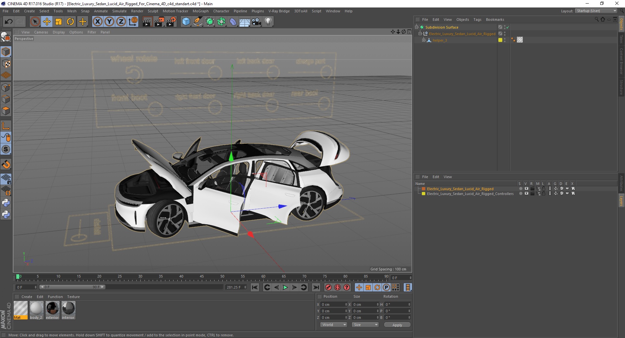The width and height of the screenshot is (625, 338).
Task: Add a Subdivision Surface generator icon
Action: pos(210,22)
